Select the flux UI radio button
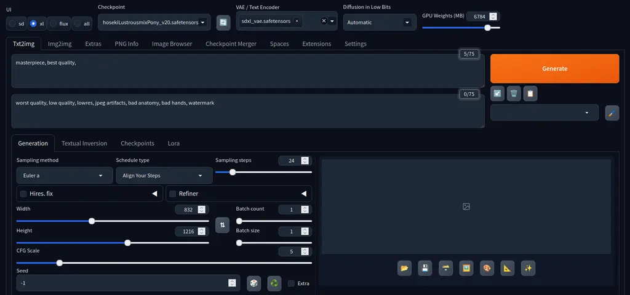Screen dimensions: 630x295 tap(54, 23)
